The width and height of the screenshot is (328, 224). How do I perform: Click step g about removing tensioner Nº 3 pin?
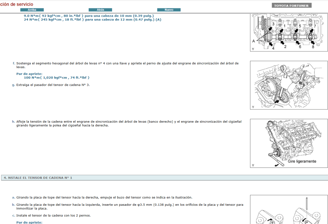(x=55, y=85)
